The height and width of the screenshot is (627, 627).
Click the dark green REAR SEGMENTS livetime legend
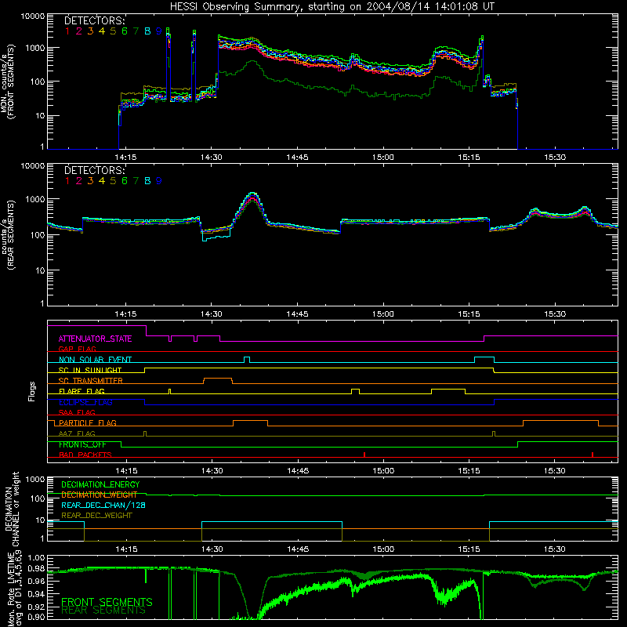[x=103, y=611]
